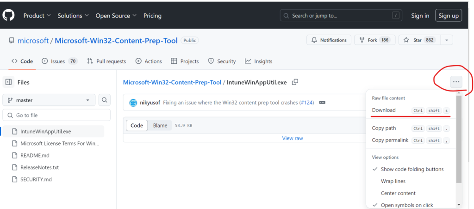Choose Download from the menu
Screen dimensions: 474x209
[411, 110]
